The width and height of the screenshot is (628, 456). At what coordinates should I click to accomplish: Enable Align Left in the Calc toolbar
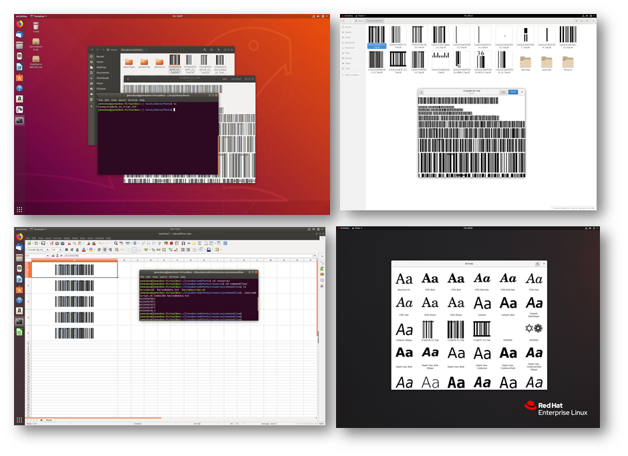point(100,250)
